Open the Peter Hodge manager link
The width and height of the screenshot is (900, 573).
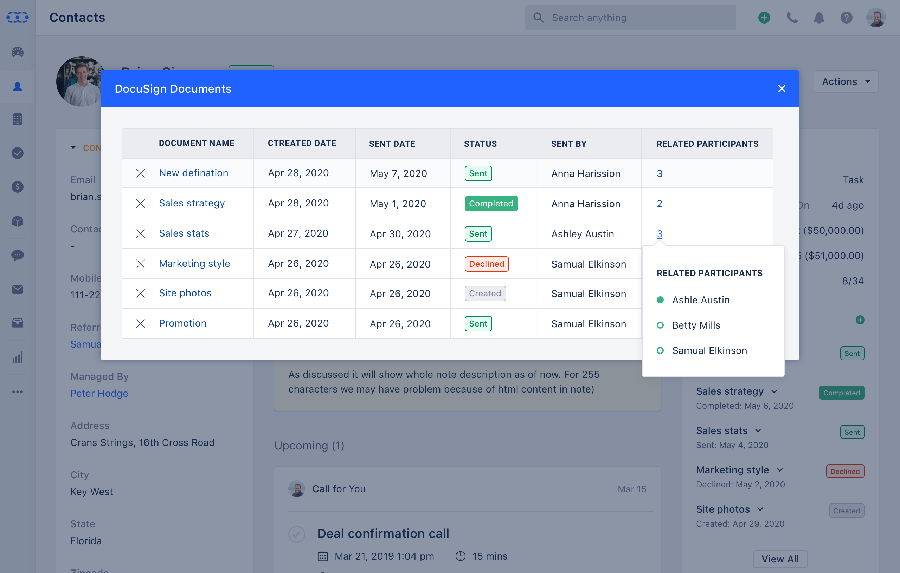[x=99, y=394]
